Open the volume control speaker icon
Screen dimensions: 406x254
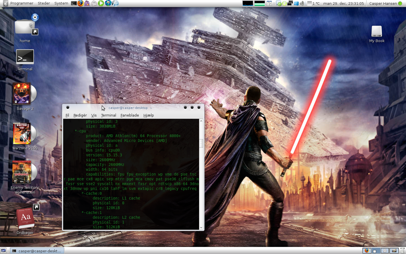click(302, 3)
